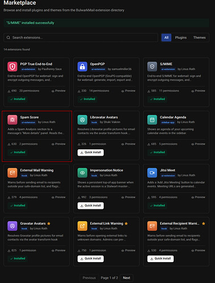
Task: Preview the Spam Score extension
Action: coord(58,144)
